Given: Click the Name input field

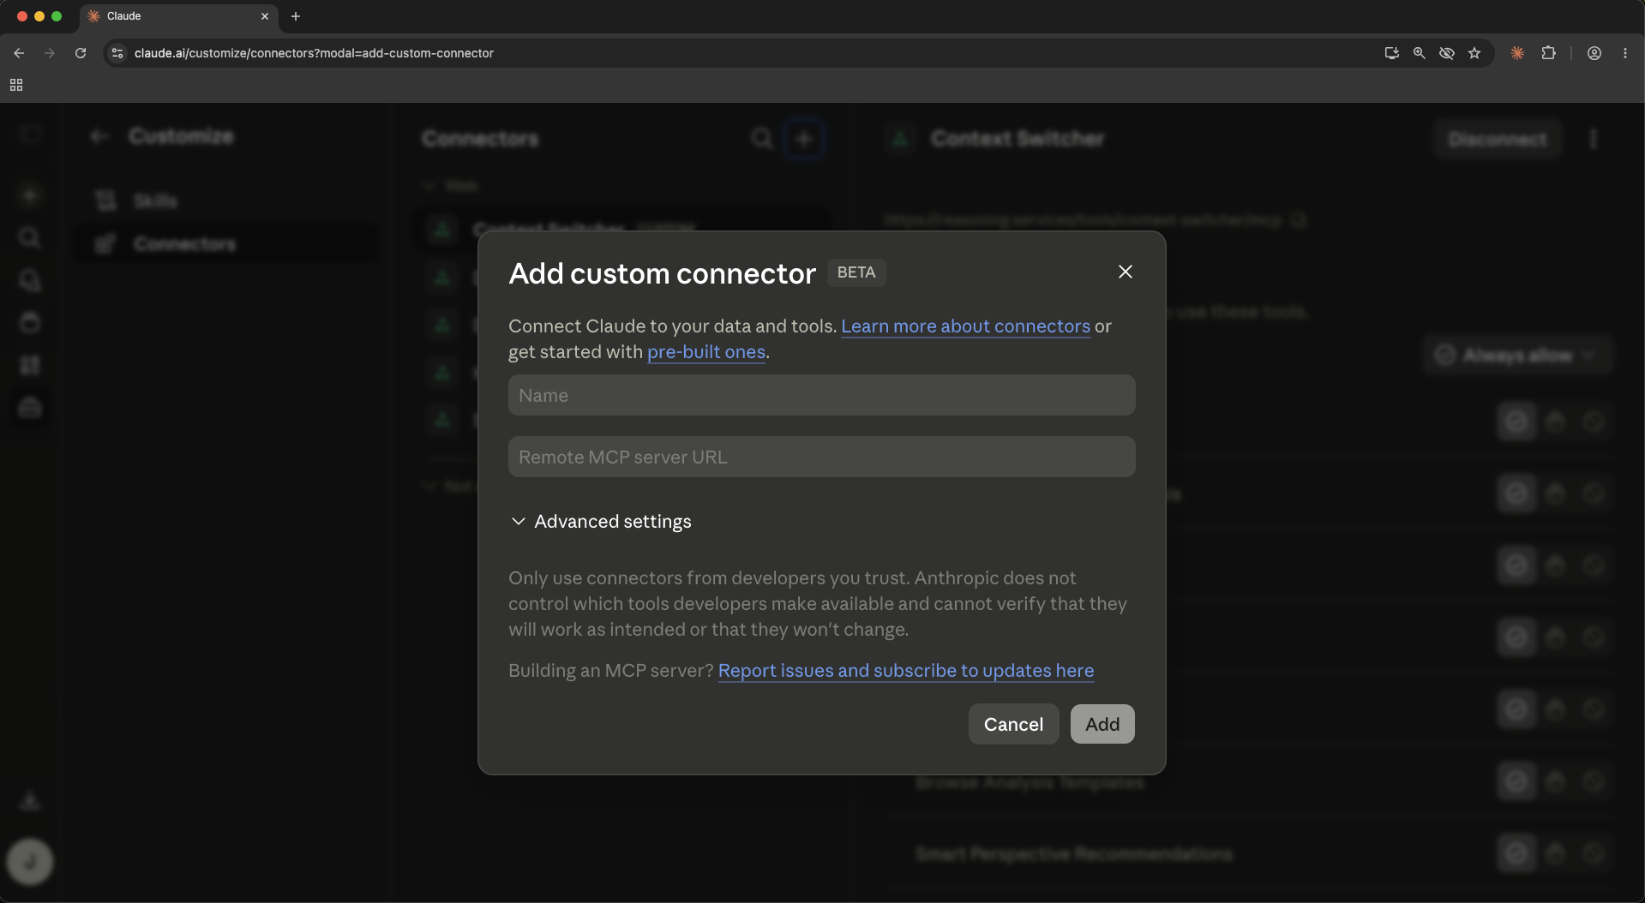Looking at the screenshot, I should (x=821, y=395).
